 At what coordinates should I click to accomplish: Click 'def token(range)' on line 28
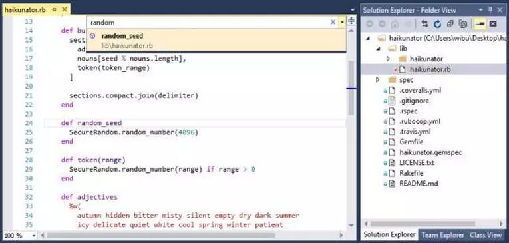pos(93,160)
